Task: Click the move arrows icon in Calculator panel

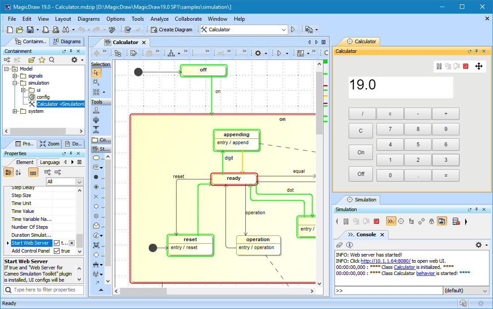Action: 478,66
